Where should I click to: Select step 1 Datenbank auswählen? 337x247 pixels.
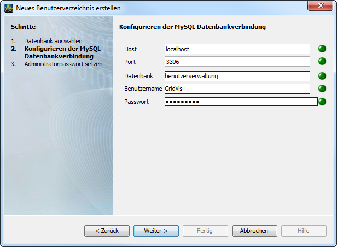(53, 41)
